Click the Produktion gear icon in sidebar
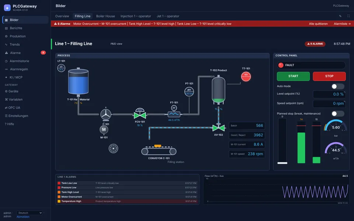 [6, 36]
